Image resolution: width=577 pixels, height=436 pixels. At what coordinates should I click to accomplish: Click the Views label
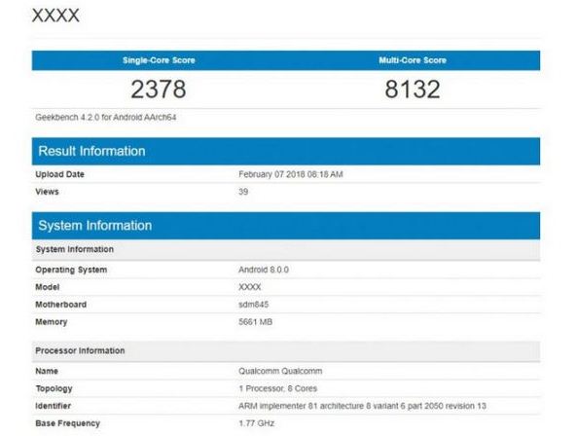point(47,192)
